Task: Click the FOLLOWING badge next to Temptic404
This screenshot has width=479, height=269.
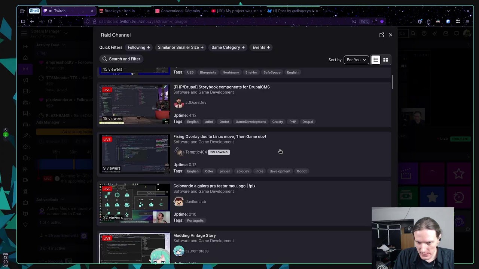Action: point(219,152)
